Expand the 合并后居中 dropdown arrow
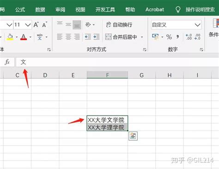The width and height of the screenshot is (219, 169). click(142, 37)
